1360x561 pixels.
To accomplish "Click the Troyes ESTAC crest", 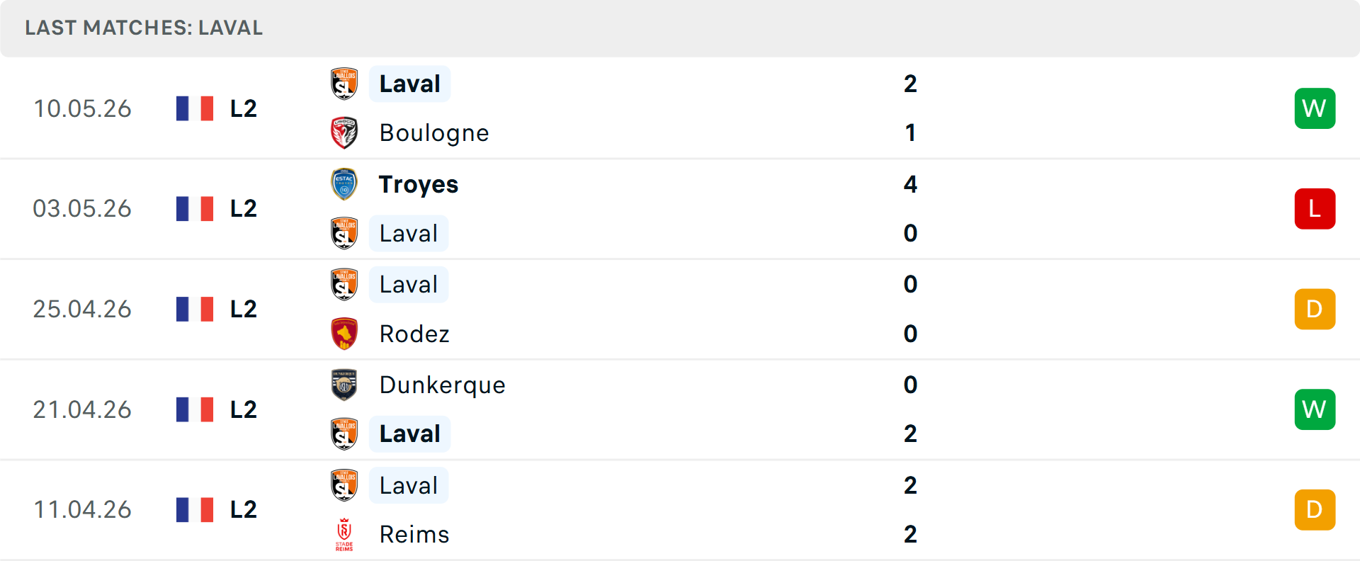I will pyautogui.click(x=344, y=184).
